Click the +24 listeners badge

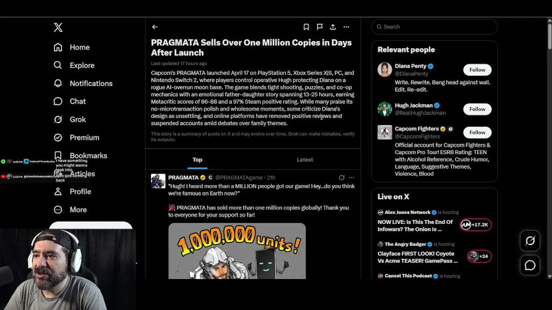pyautogui.click(x=479, y=256)
